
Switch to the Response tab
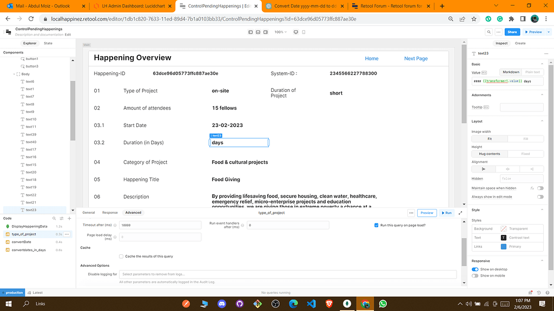(110, 213)
